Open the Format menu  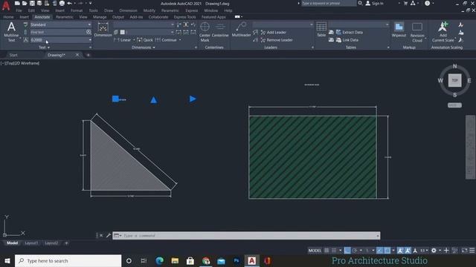77,10
